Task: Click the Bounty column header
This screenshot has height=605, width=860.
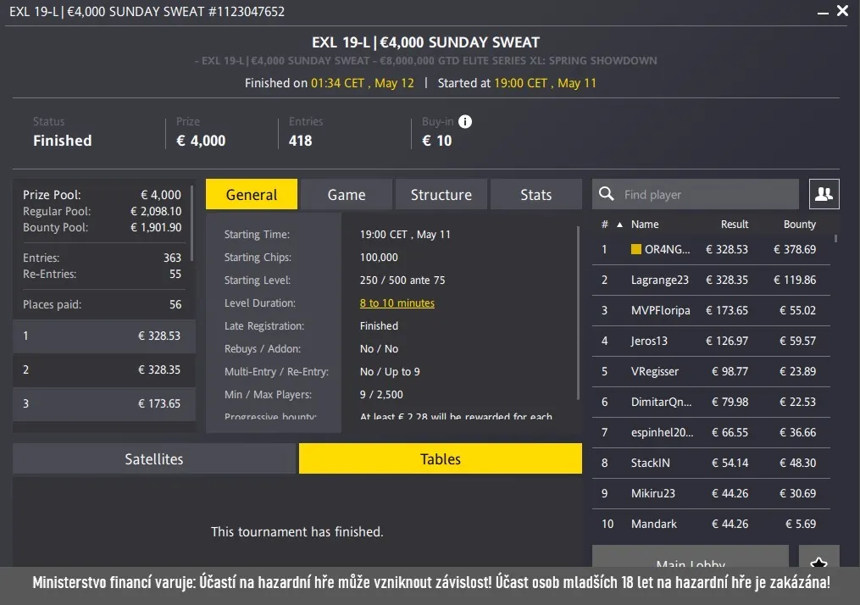Action: pos(798,224)
